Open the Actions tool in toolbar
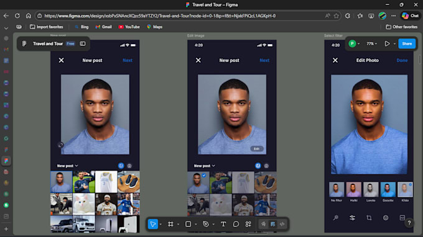This screenshot has height=237, width=423. 248,224
